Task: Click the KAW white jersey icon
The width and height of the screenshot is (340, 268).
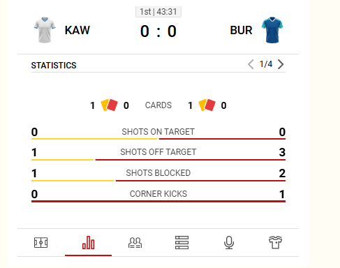Action: coord(45,30)
